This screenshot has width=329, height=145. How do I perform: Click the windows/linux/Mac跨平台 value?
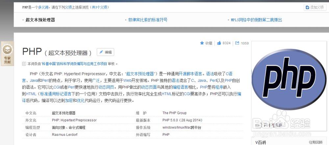[x=182, y=127]
